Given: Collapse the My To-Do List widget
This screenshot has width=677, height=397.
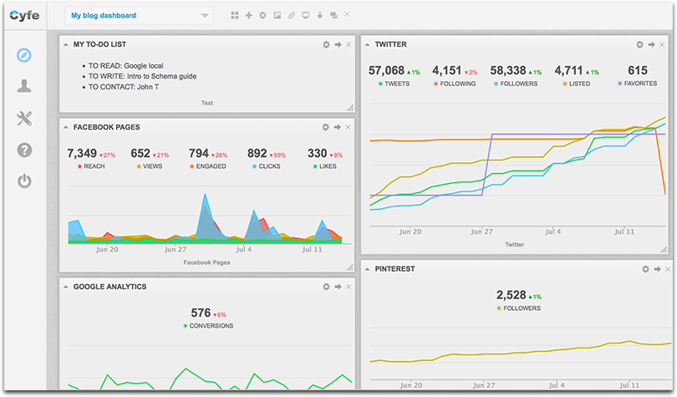Looking at the screenshot, I should tap(338, 44).
